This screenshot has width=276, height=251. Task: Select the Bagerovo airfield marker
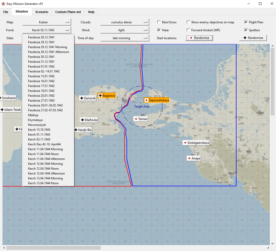tap(107, 96)
